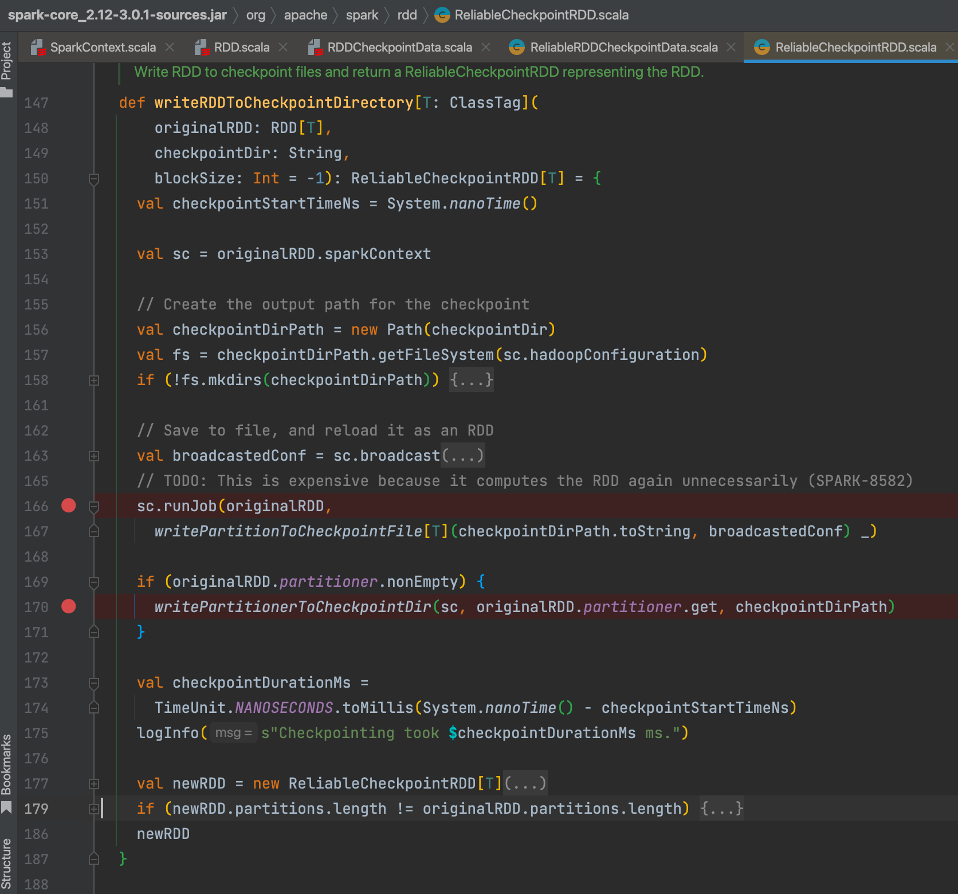958x894 pixels.
Task: Collapse method signature fold at line 150
Action: (x=94, y=179)
